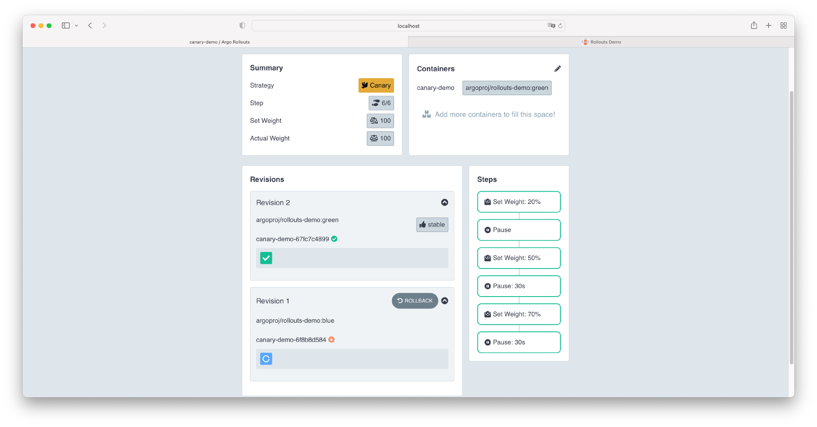Click the Set Weight: 20% step icon
The width and height of the screenshot is (817, 427).
pyautogui.click(x=488, y=202)
